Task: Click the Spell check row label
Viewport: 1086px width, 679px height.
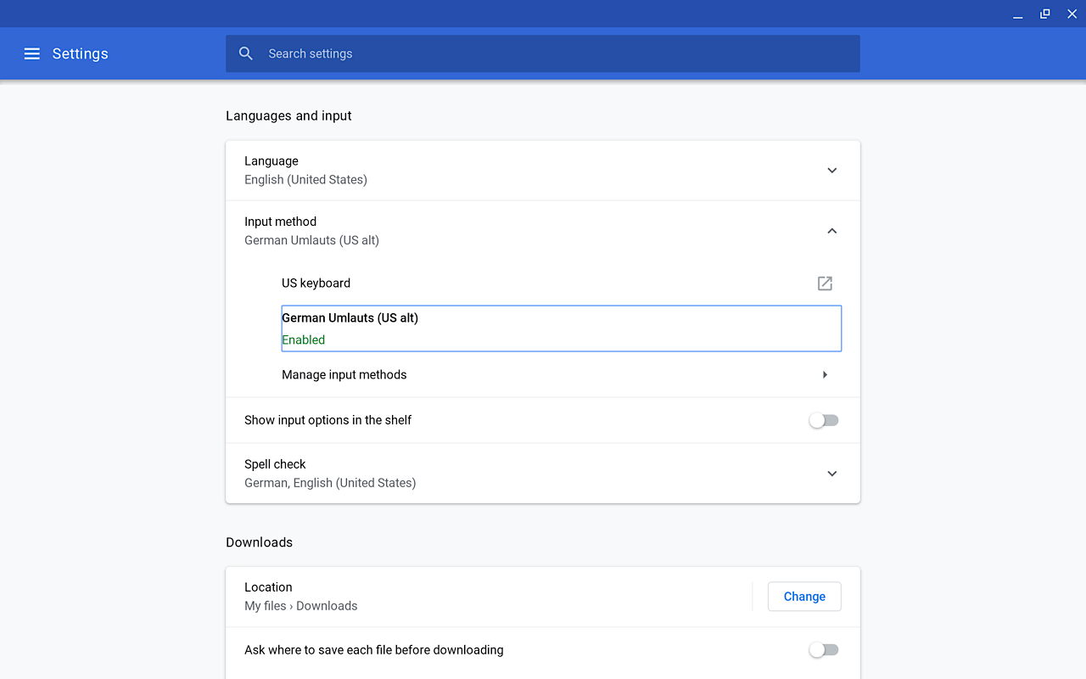Action: pyautogui.click(x=275, y=464)
